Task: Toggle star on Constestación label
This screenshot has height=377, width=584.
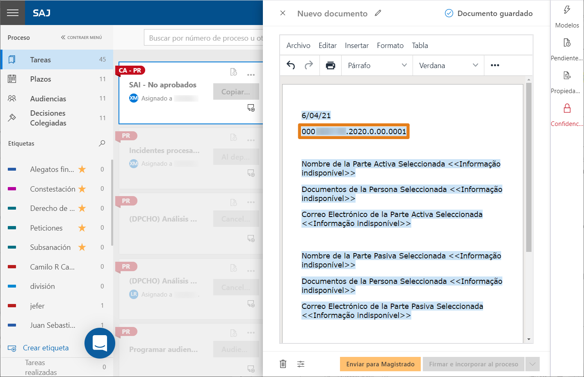Action: [x=82, y=189]
